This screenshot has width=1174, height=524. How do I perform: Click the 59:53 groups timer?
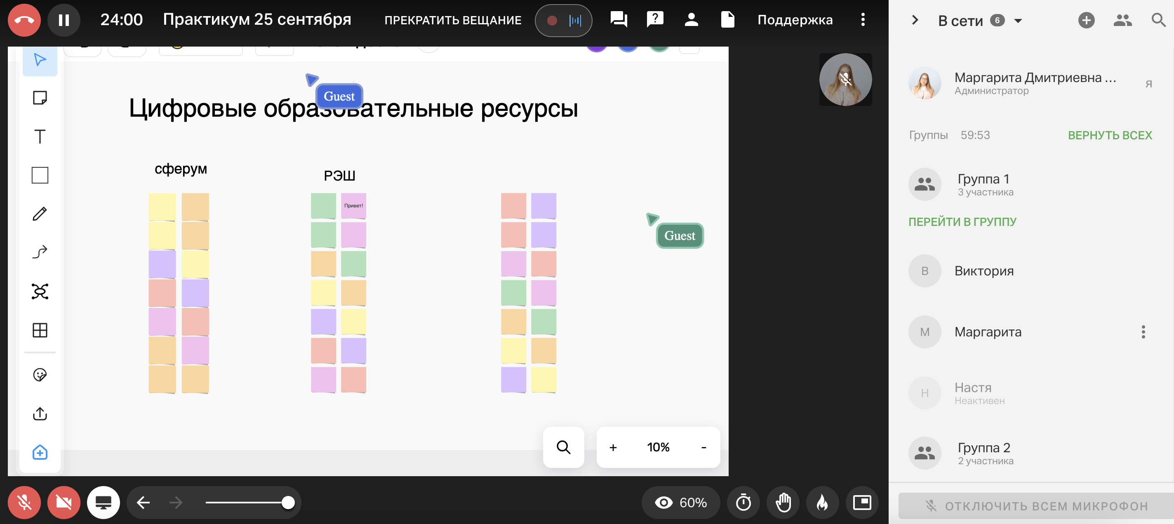point(975,135)
